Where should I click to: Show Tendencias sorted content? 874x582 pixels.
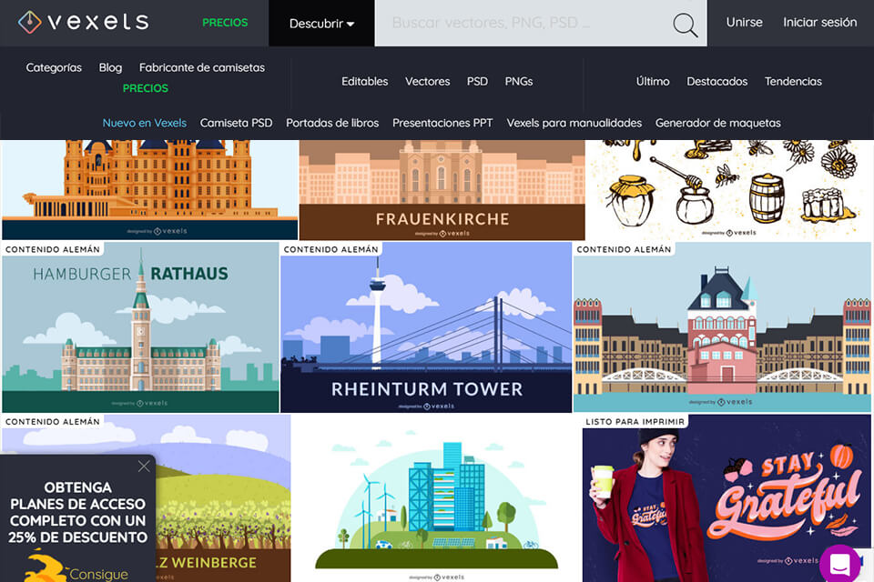[793, 81]
